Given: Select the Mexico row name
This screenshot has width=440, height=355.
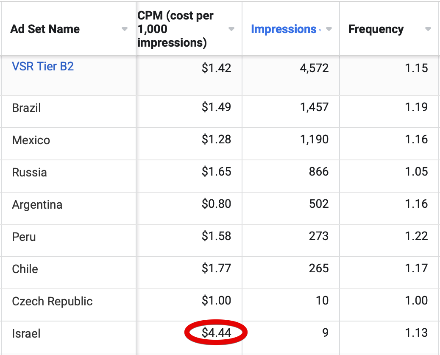Looking at the screenshot, I should [x=31, y=140].
